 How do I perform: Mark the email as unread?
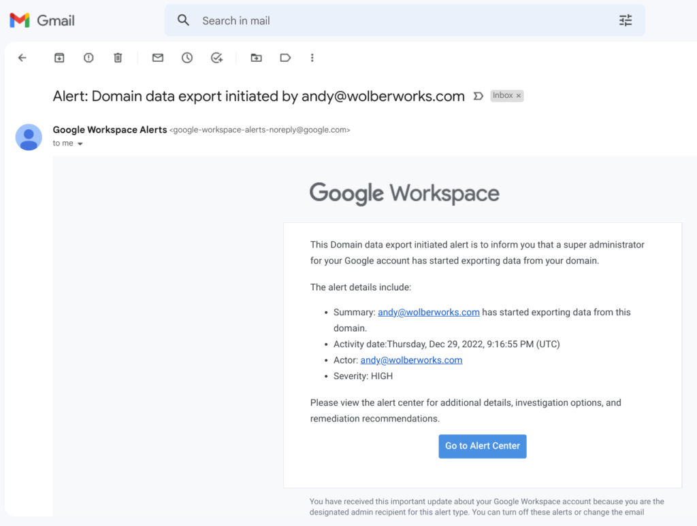pyautogui.click(x=157, y=58)
